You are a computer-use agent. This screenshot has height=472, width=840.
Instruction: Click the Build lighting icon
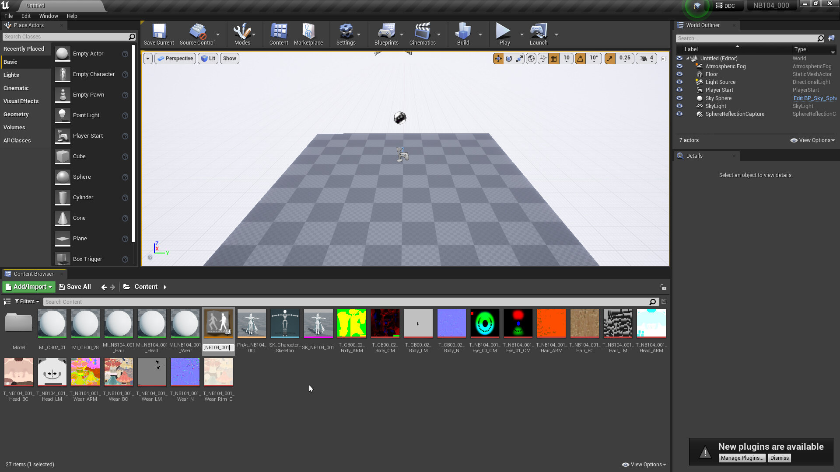(x=463, y=34)
